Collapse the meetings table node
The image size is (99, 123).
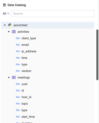click(x=9, y=78)
